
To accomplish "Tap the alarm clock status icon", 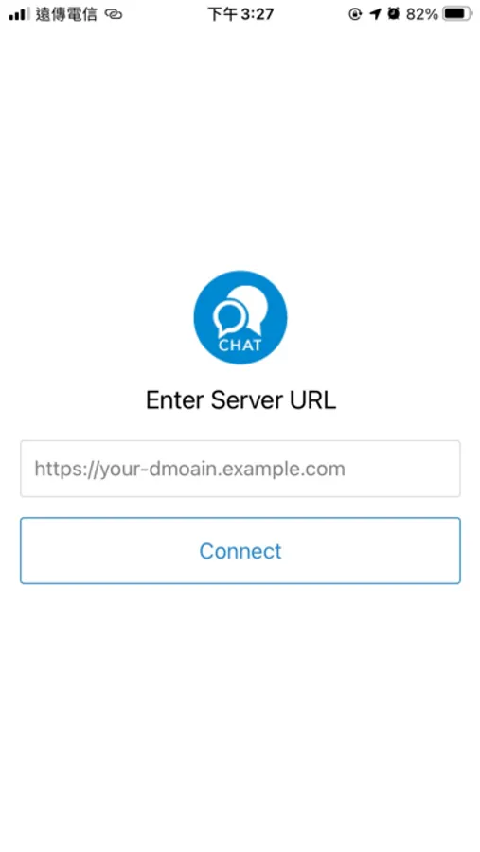I will tap(394, 14).
